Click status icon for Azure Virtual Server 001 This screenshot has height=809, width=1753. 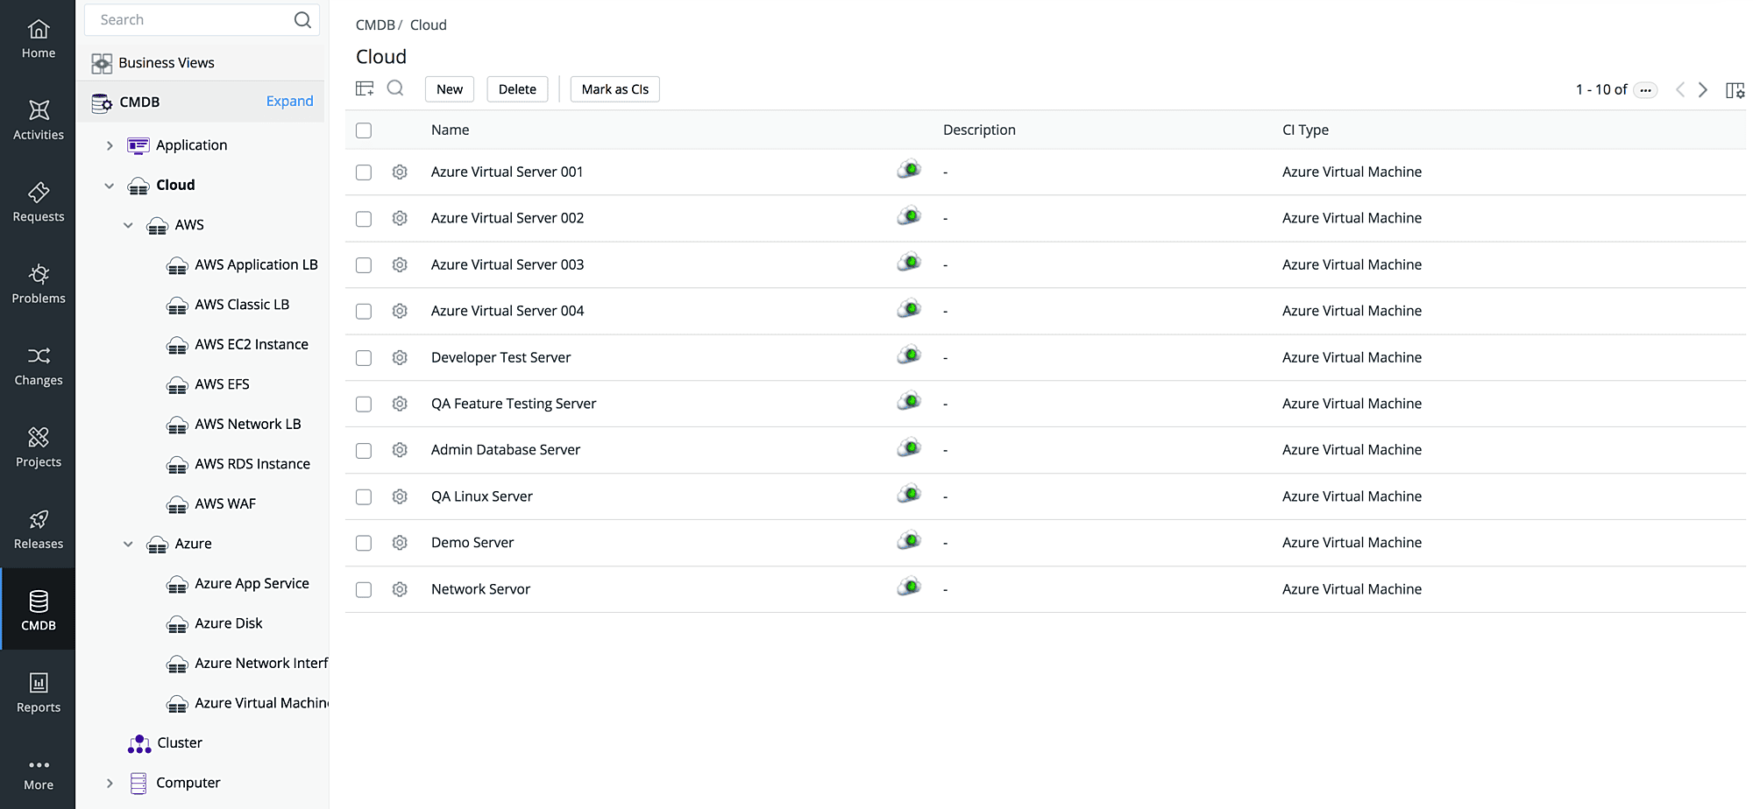(909, 170)
